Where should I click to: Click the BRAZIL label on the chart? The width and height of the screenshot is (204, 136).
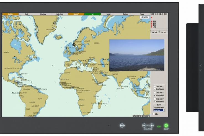pyautogui.click(x=40, y=99)
